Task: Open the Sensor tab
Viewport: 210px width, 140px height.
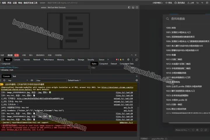Action: [x=101, y=60]
